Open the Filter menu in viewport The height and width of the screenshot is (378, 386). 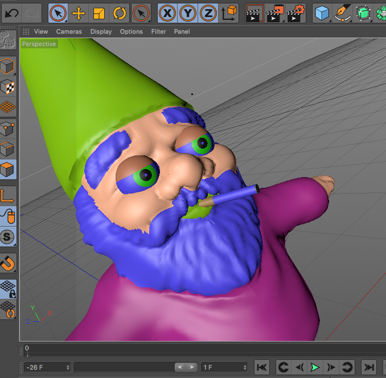pos(158,32)
